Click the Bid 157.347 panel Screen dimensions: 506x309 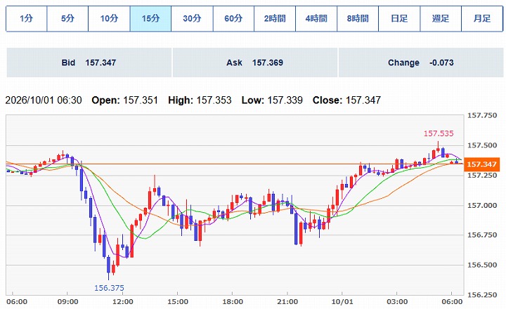[89, 63]
